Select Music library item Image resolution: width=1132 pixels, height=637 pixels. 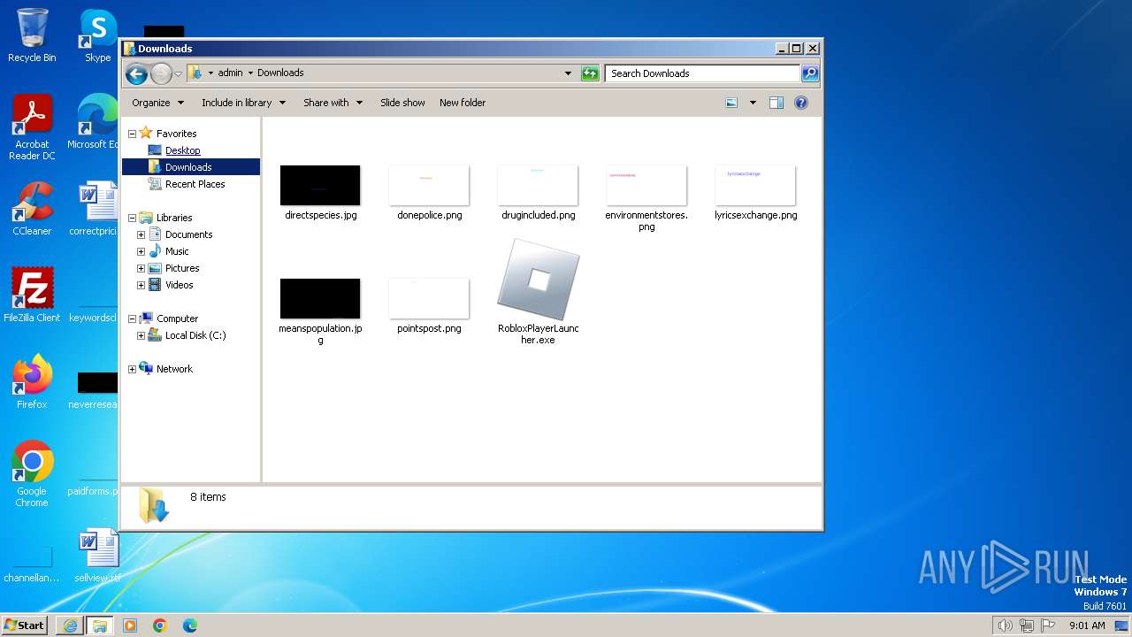click(177, 251)
